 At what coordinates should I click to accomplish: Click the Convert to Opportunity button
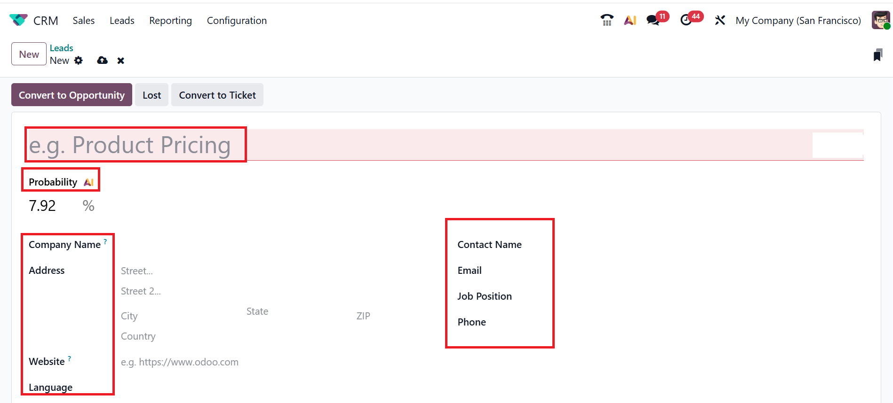72,95
